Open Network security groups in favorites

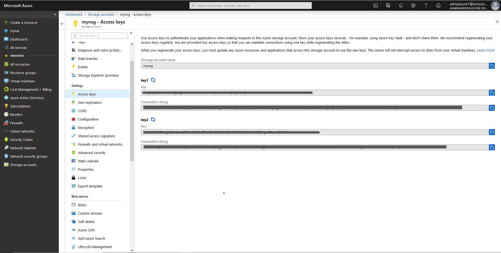pos(29,156)
